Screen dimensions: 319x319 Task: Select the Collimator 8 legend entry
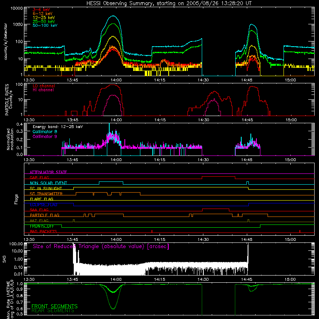tap(45, 132)
